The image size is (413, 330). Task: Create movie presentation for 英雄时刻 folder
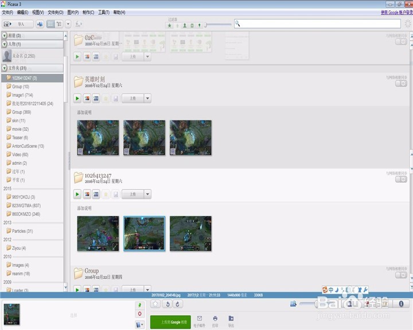(96, 99)
